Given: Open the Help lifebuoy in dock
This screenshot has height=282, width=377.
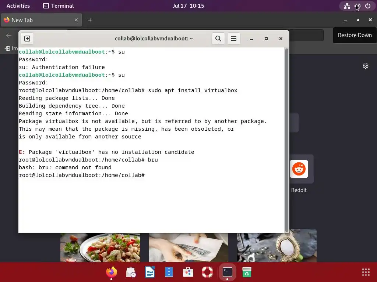Looking at the screenshot, I should tap(207, 272).
